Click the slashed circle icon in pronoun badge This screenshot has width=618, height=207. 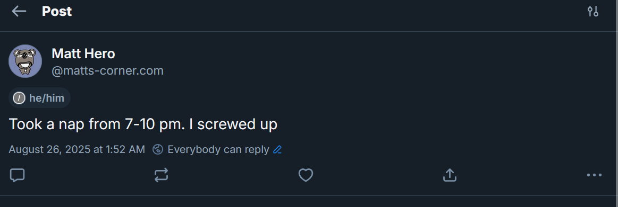[19, 98]
